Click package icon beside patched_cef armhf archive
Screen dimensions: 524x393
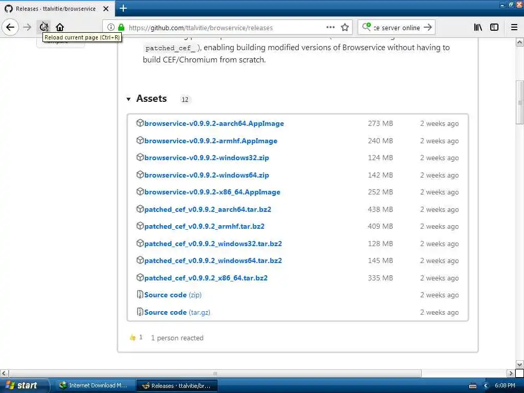tap(140, 226)
